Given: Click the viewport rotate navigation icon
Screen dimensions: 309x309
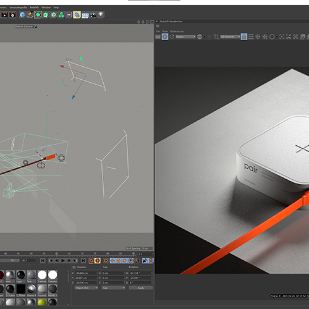Looking at the screenshot, I should pyautogui.click(x=147, y=22).
